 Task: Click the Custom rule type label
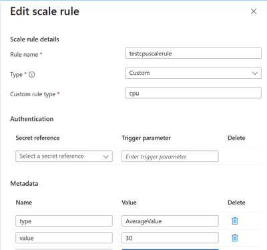pos(33,94)
